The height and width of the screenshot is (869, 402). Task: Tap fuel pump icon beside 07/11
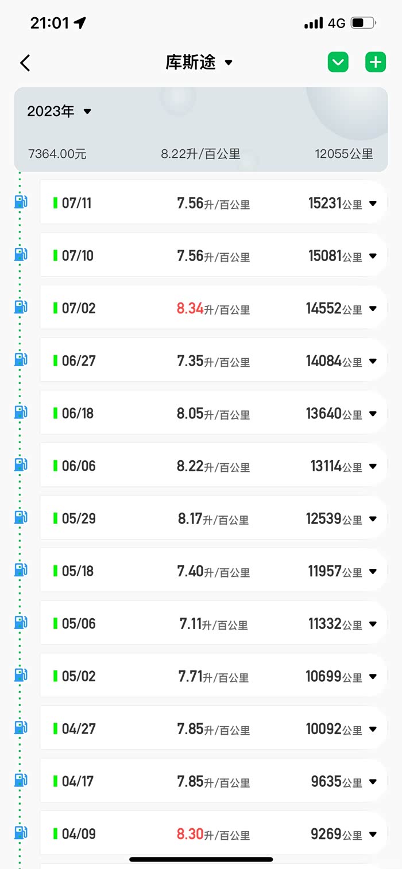click(x=21, y=202)
